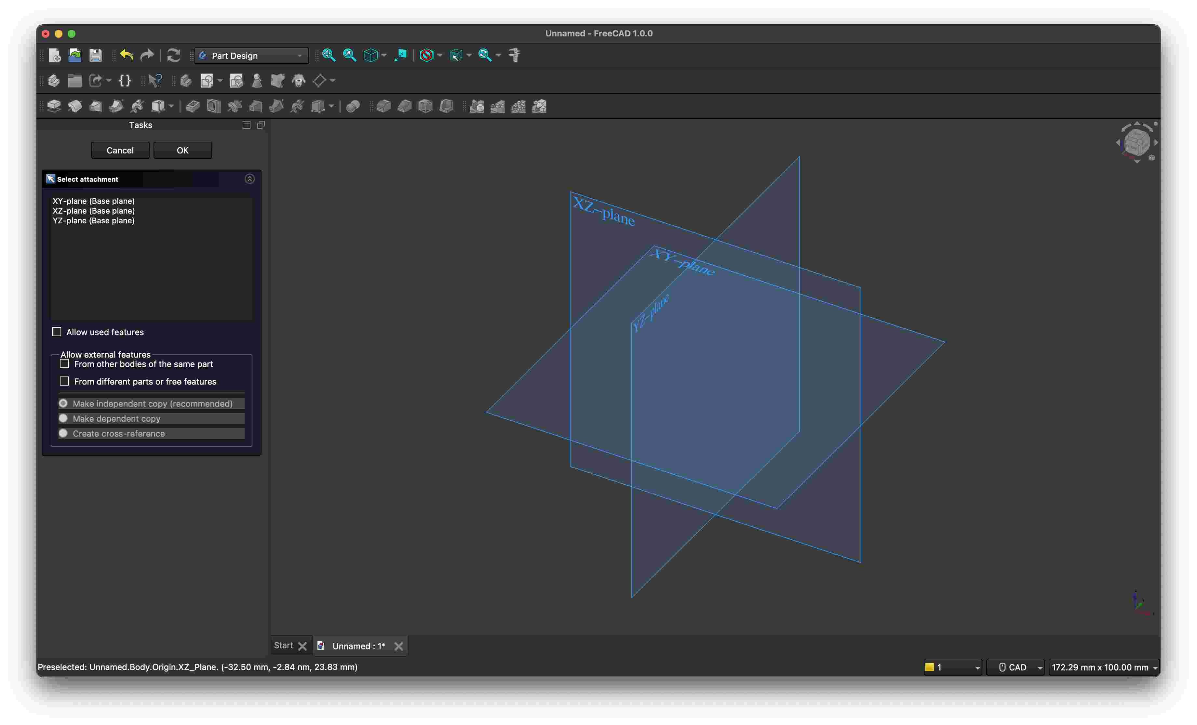Align view to selection icon

click(x=401, y=55)
